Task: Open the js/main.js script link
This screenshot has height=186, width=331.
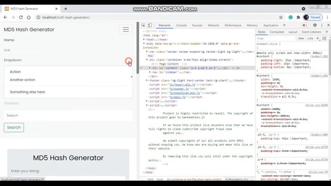Action: click(x=177, y=97)
